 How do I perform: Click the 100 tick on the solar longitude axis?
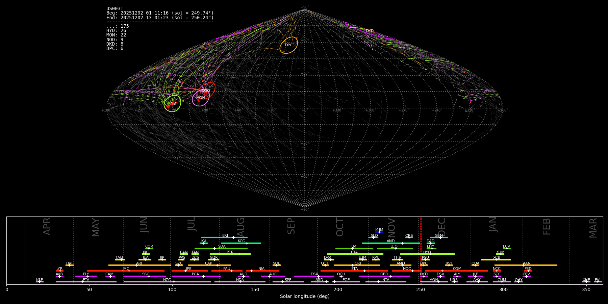click(172, 289)
